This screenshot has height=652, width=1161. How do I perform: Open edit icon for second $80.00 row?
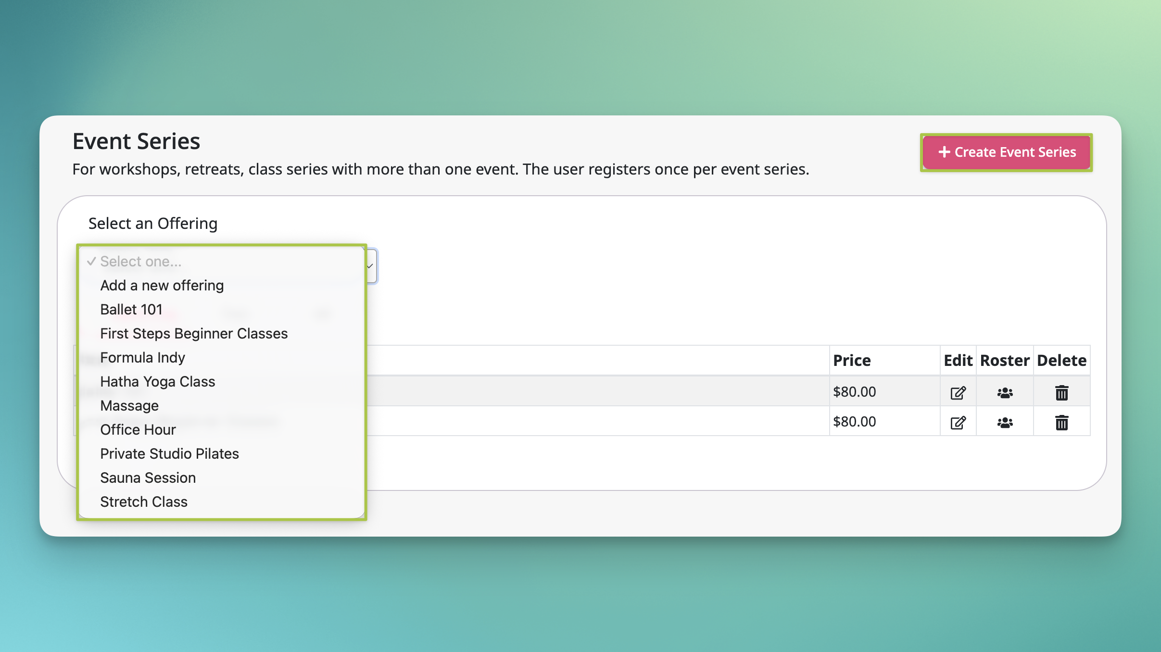click(x=958, y=423)
